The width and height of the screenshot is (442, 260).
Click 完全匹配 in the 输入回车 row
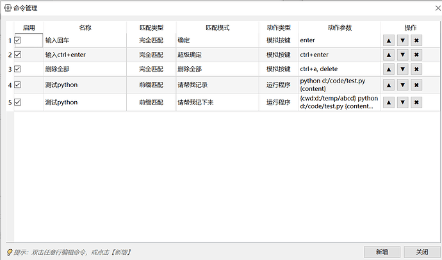[151, 40]
